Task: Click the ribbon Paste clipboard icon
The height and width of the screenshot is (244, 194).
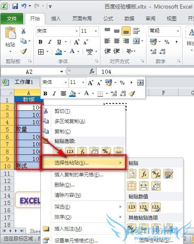Action: [11, 33]
